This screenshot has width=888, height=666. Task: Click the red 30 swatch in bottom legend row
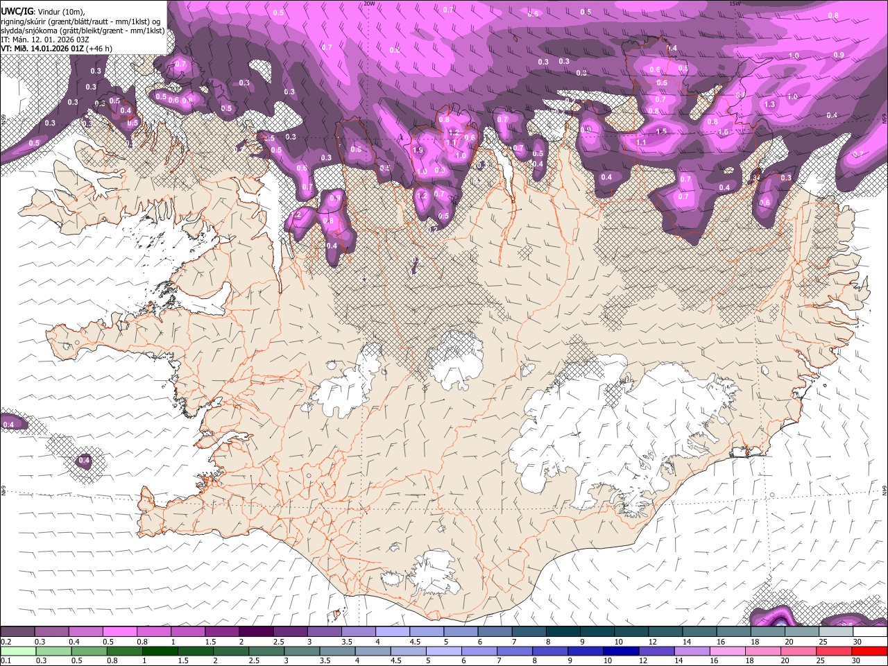(x=869, y=651)
